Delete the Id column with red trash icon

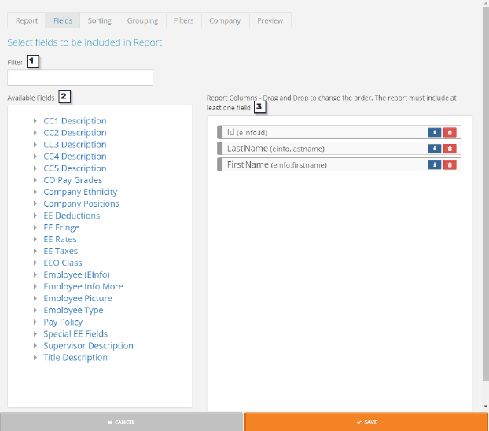[x=449, y=133]
